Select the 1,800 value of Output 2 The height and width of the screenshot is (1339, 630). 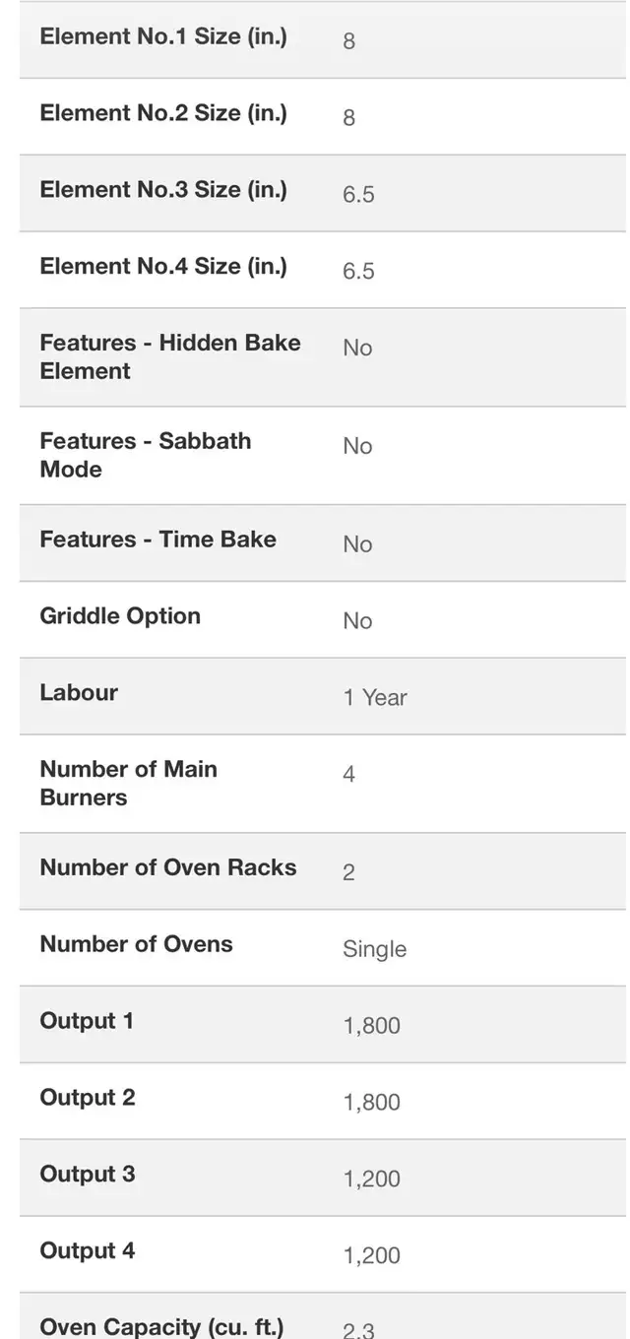371,1103
